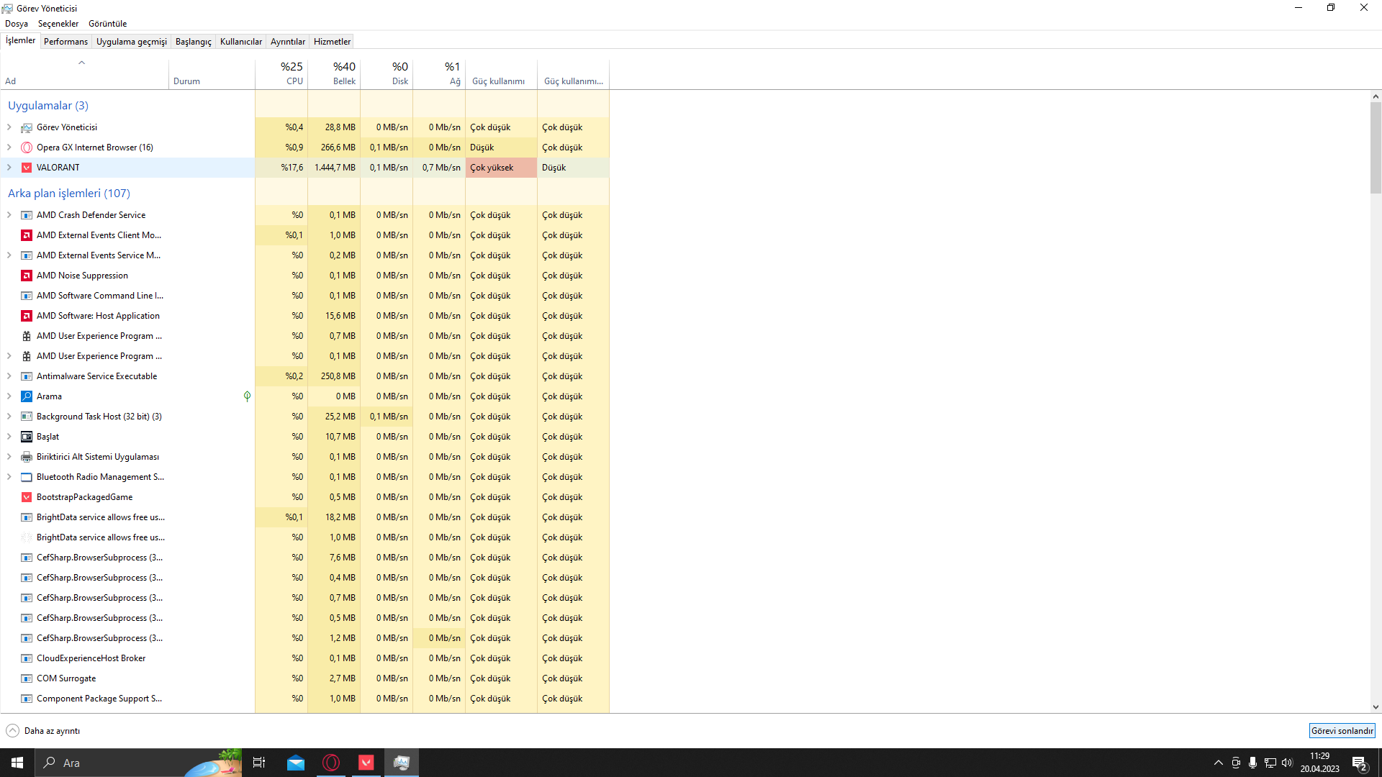Switch to VALORANT on the taskbar
Viewport: 1382px width, 777px height.
(x=366, y=763)
